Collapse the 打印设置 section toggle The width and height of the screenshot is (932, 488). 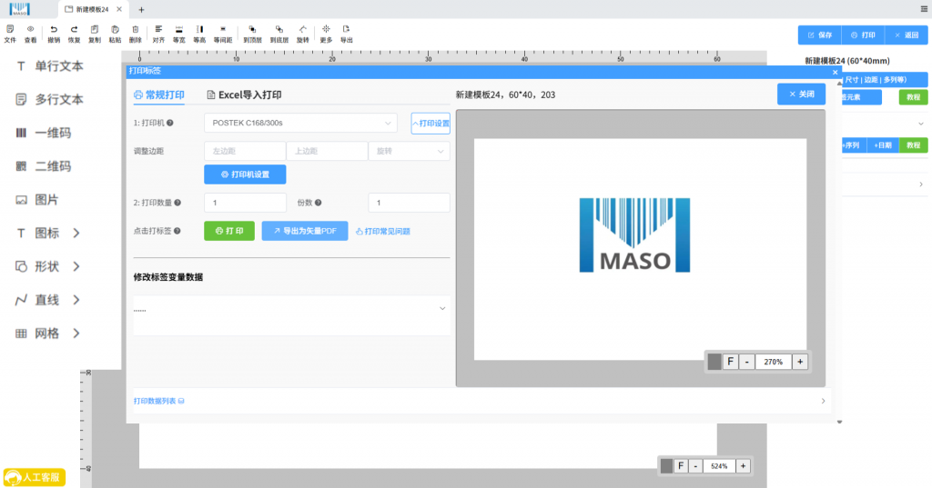point(431,124)
